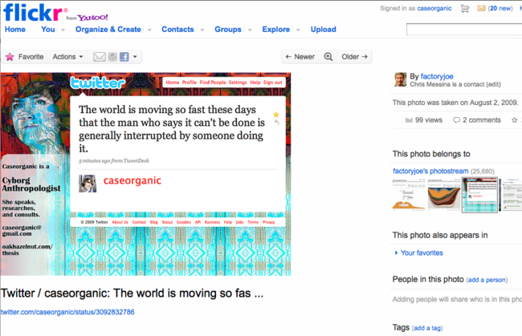Share photo to Facebook icon
522x336 pixels.
(x=124, y=57)
